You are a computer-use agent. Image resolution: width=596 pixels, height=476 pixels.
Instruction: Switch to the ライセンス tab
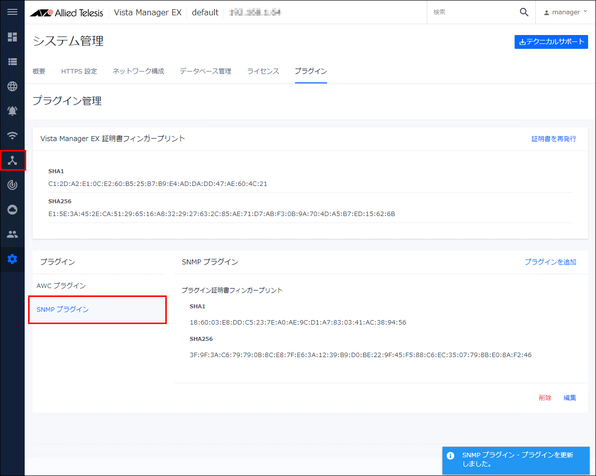[263, 71]
